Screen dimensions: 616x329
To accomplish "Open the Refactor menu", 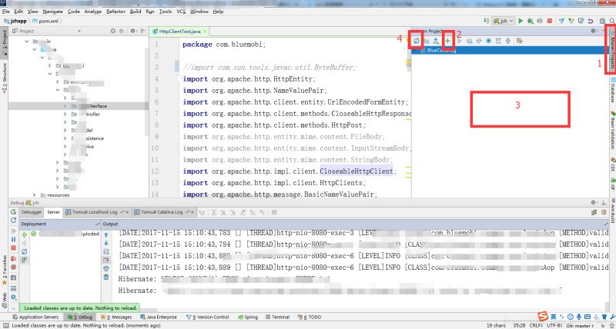I will point(114,12).
